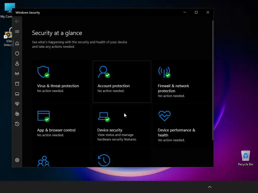258x193 pixels.
Task: Open Settings gear in the sidebar
Action: (x=17, y=160)
